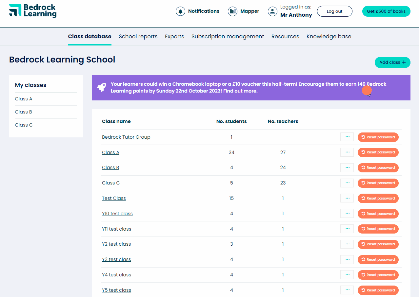Viewport: 419px width, 297px height.
Task: Open the logged-in user avatar icon
Action: pyautogui.click(x=272, y=11)
